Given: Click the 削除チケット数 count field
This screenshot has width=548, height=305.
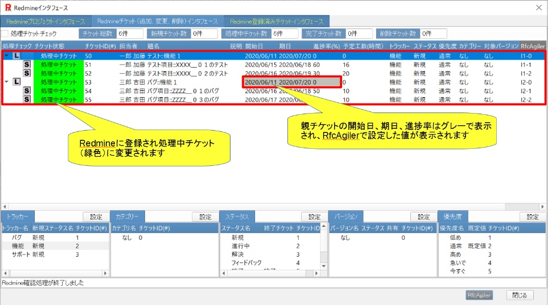Looking at the screenshot, I should (434, 34).
